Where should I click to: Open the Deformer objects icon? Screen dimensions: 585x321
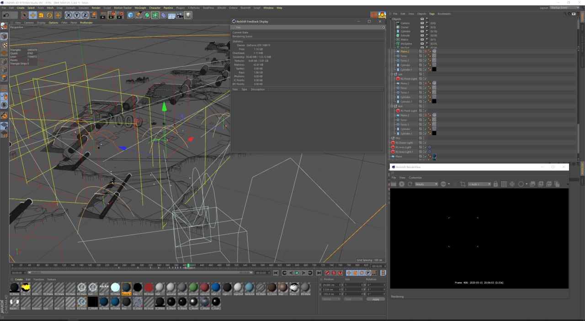pos(164,15)
